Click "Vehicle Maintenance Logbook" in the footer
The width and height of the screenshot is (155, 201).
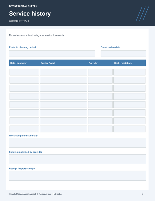23,194
